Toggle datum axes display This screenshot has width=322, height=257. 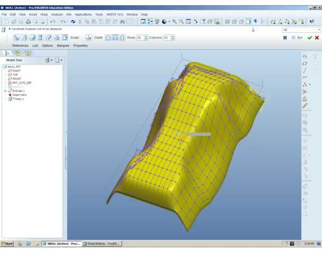coord(280,21)
